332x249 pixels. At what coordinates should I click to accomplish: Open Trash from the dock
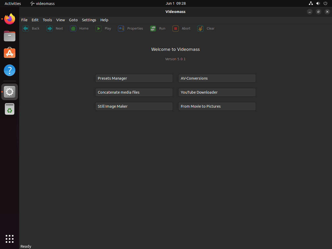pos(10,109)
